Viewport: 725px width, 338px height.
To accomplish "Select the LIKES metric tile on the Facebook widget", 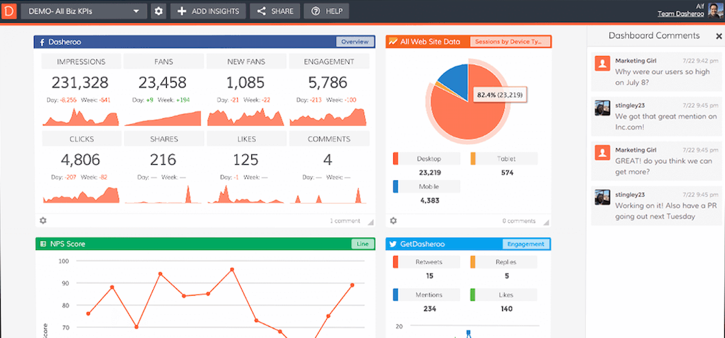I will tap(246, 139).
